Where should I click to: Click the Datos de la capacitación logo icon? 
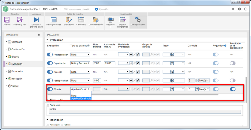(x=6, y=9)
